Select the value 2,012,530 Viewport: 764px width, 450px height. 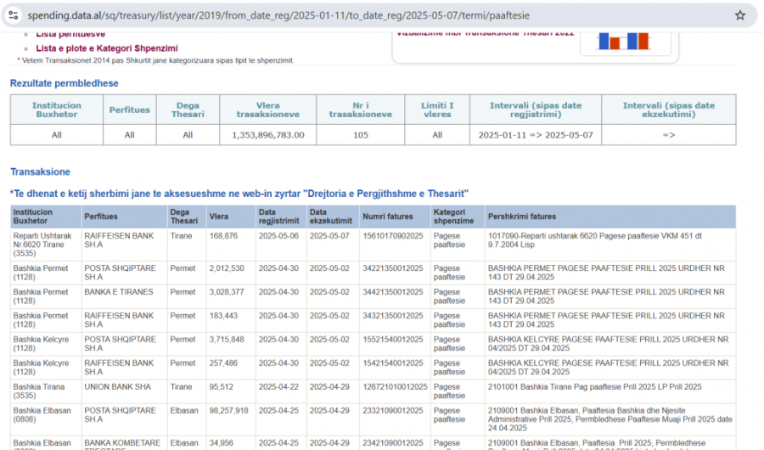(227, 268)
